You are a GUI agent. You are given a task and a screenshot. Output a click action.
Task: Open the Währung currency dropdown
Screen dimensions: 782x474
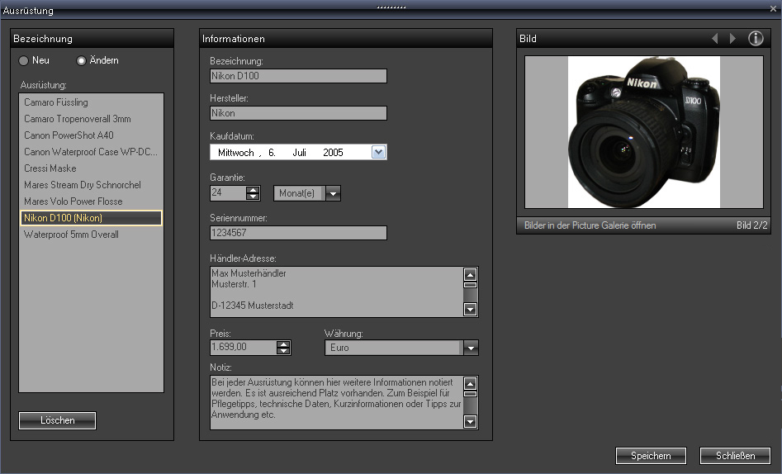pyautogui.click(x=471, y=348)
